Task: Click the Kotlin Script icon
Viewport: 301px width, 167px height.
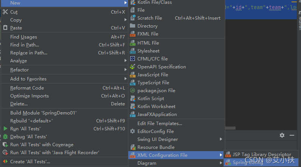Action: coord(133,99)
